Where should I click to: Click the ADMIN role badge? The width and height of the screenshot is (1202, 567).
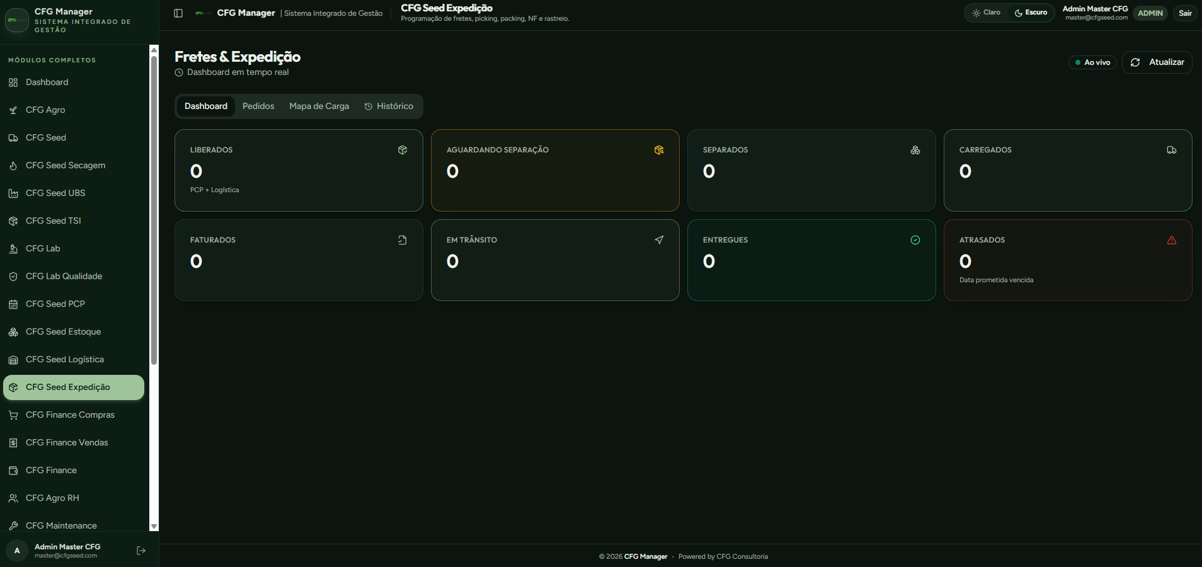point(1150,13)
